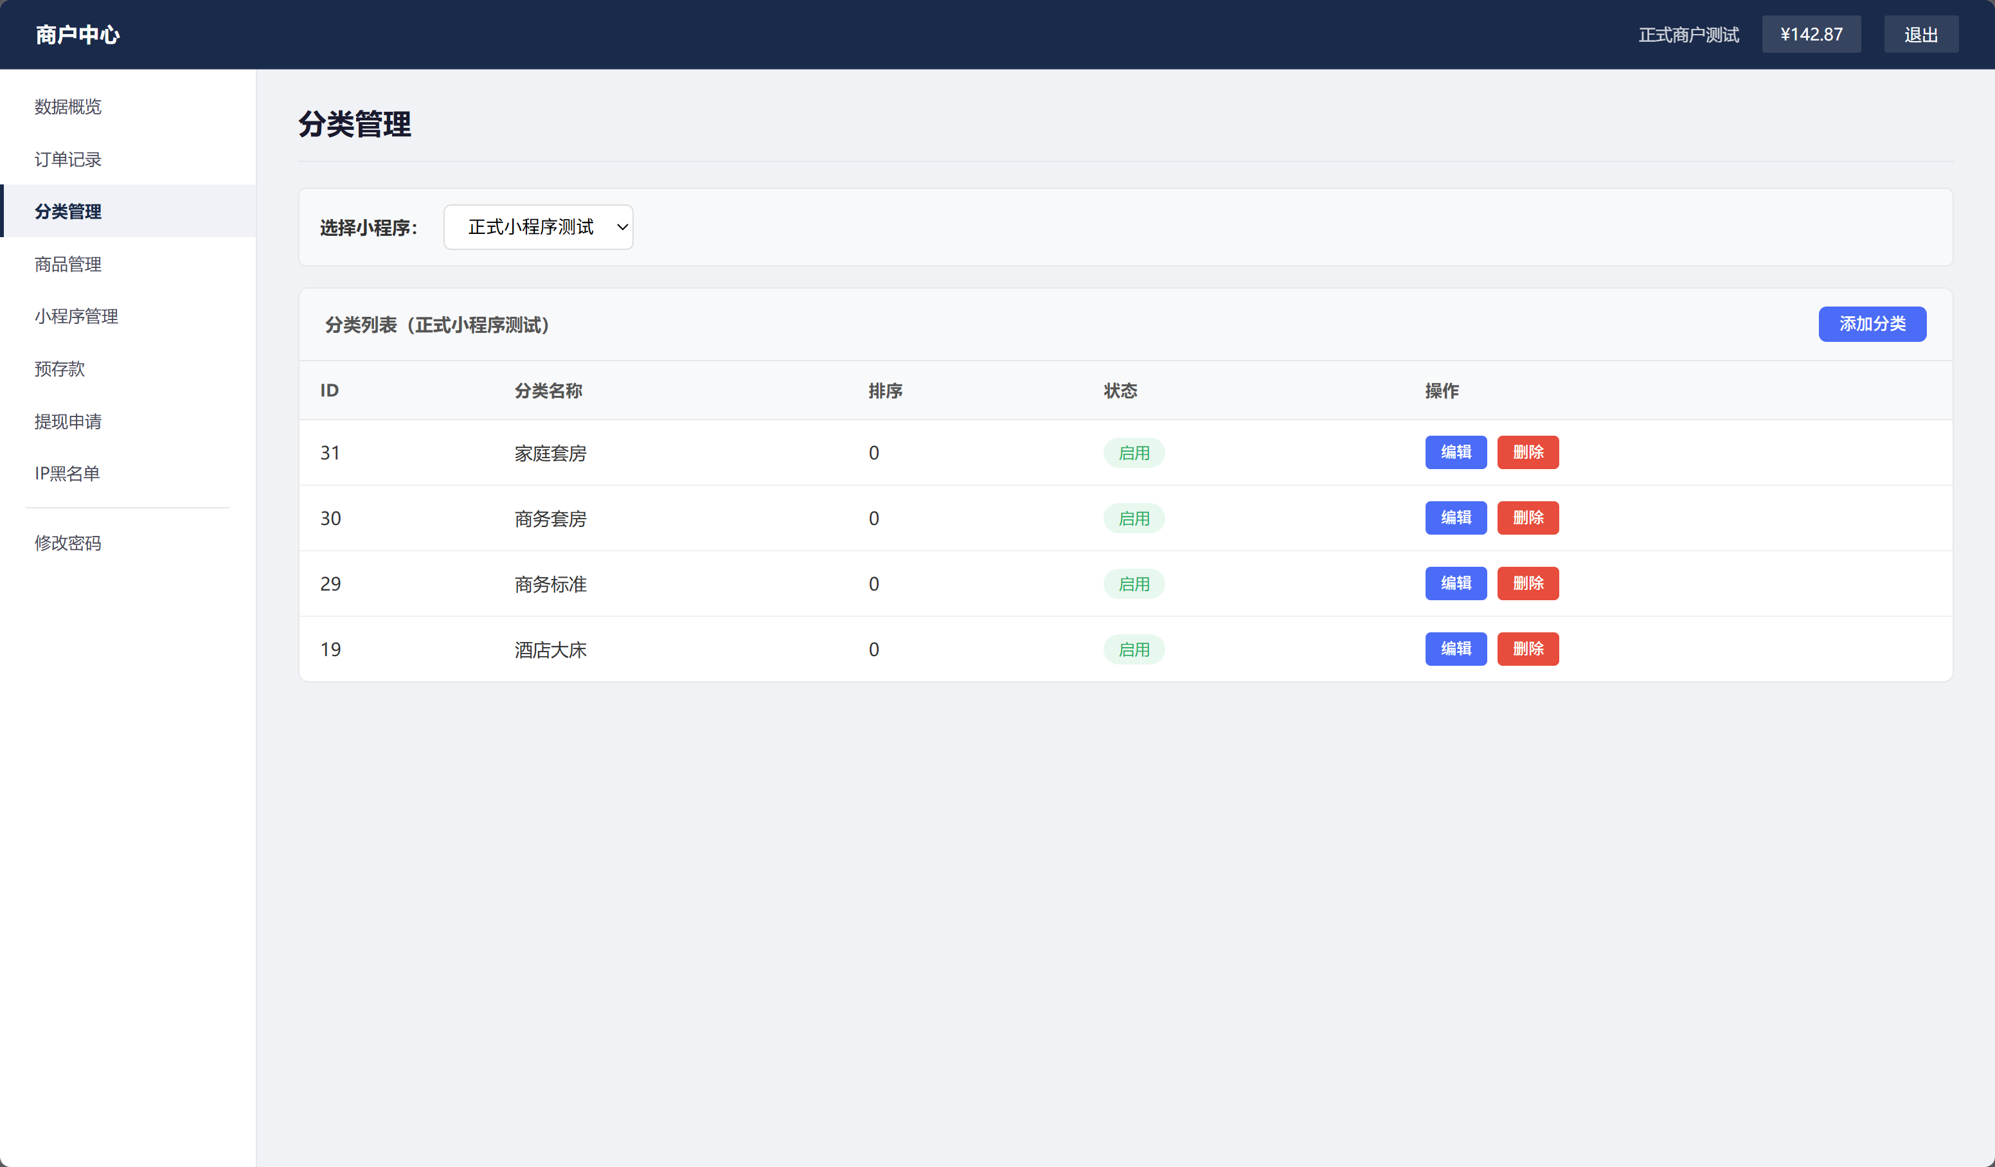The height and width of the screenshot is (1167, 1995).
Task: Click category name 酒店大床
Action: click(550, 650)
